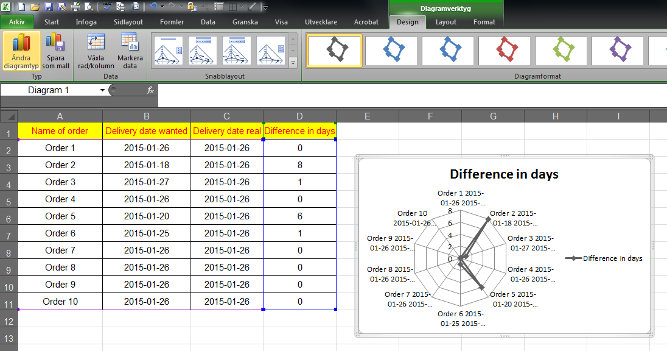Open the Ändra diagramtyp tool
The width and height of the screenshot is (667, 351).
[20, 50]
